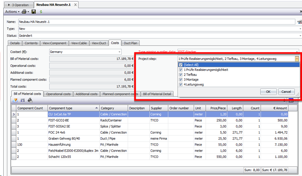Screen dimensions: 302x176
Task: Sort by Supplier column header
Action: 159,108
